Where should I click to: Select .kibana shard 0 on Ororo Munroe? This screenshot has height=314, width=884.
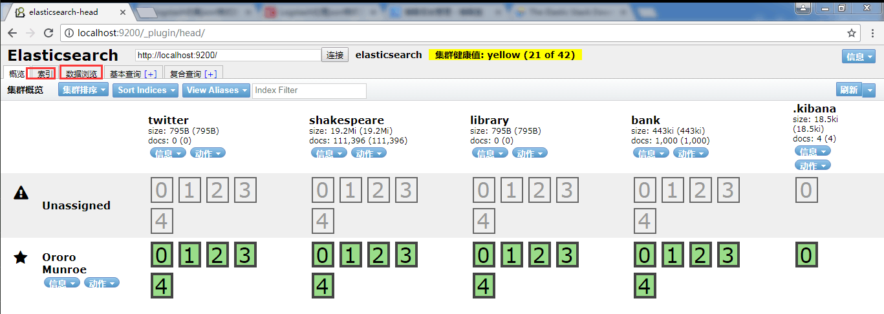pos(806,255)
